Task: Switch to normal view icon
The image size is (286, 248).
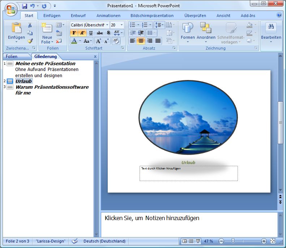Action: [185, 241]
